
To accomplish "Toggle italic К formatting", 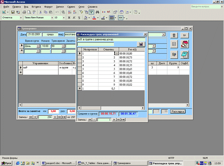I will point(74,18).
